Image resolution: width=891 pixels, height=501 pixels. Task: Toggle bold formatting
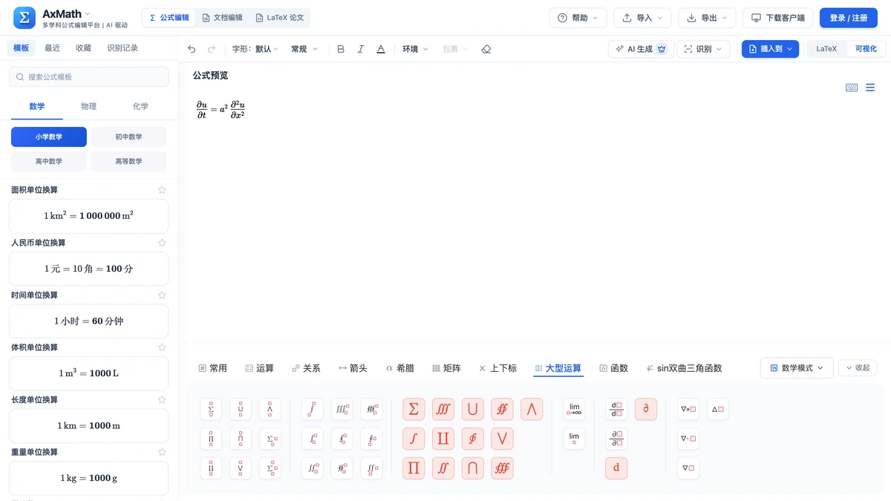(341, 49)
